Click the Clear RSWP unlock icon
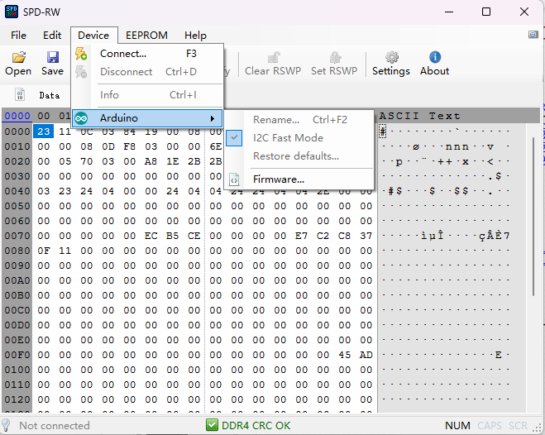Screen dimensions: 545x435 tap(274, 57)
